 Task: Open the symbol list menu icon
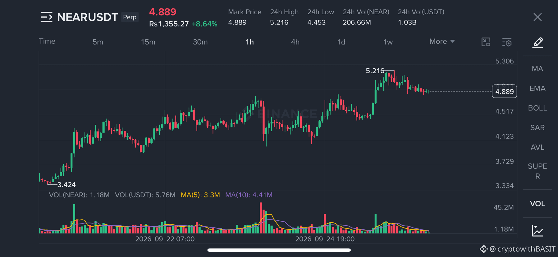(47, 17)
